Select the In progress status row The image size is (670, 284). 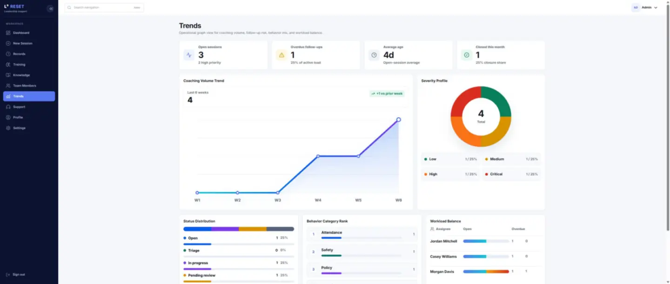[239, 264]
